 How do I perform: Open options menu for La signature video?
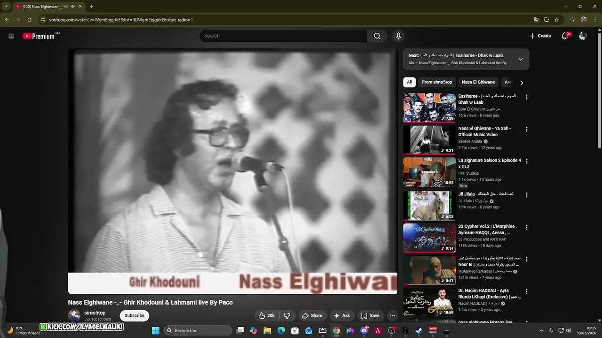tap(527, 161)
